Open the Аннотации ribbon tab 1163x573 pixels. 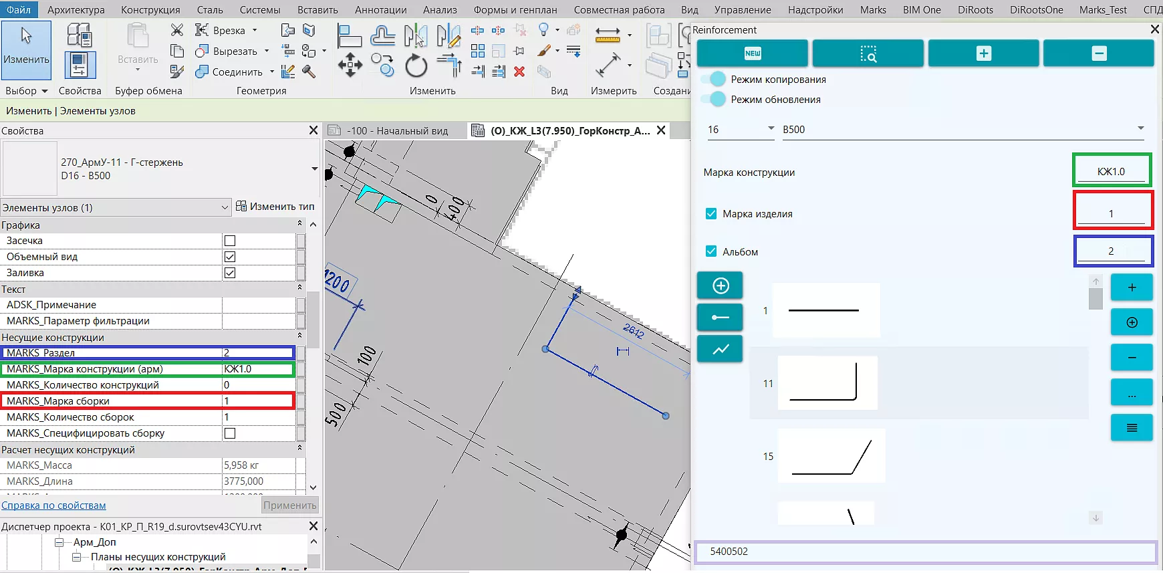coord(380,10)
